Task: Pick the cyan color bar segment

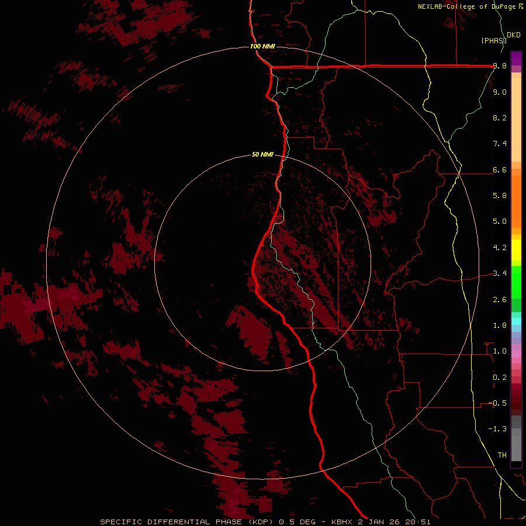Action: (516, 321)
